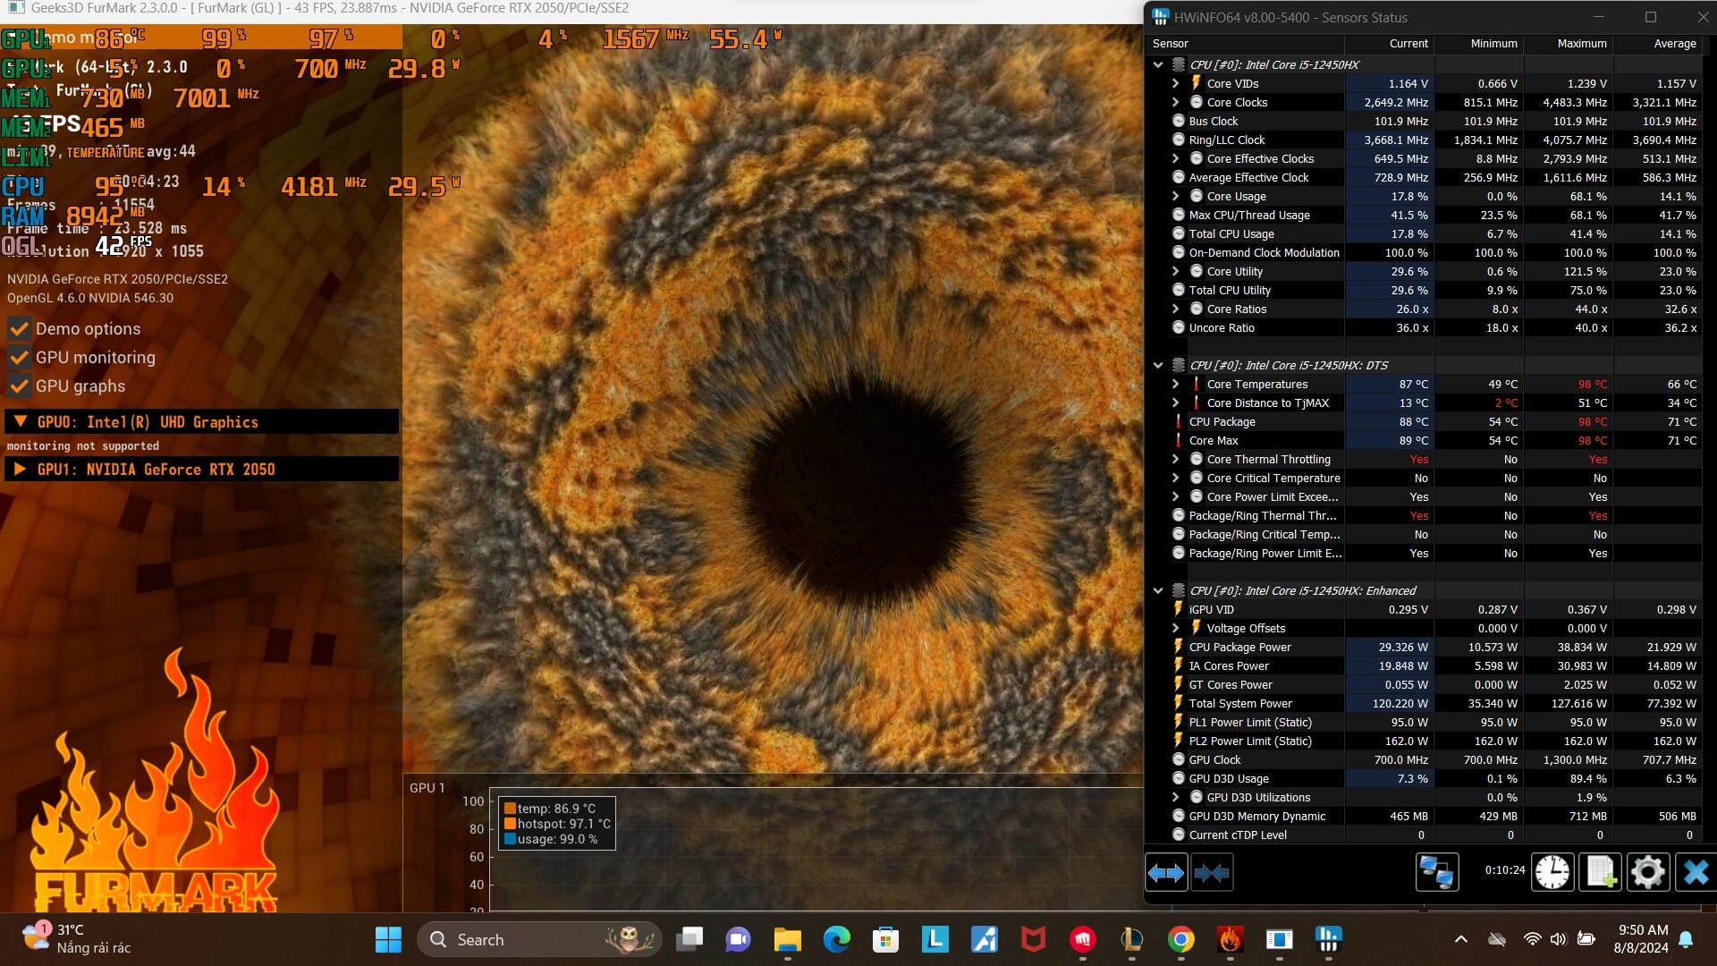Click the Maximum column header
This screenshot has width=1717, height=966.
[x=1581, y=43]
